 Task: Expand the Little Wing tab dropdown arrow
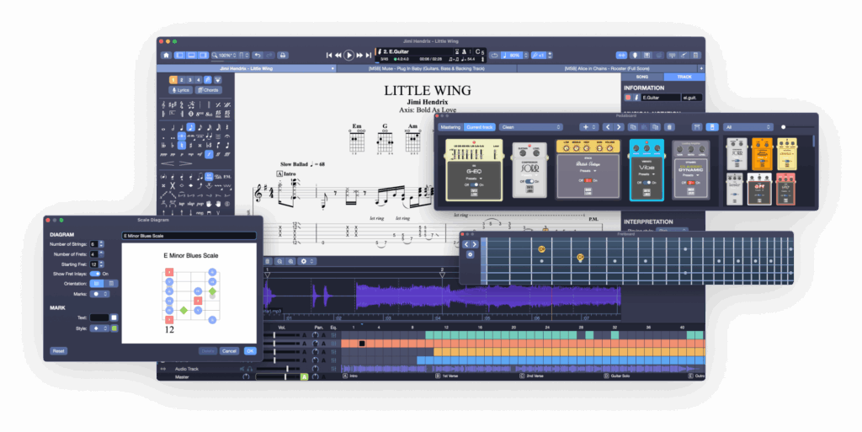[x=332, y=69]
